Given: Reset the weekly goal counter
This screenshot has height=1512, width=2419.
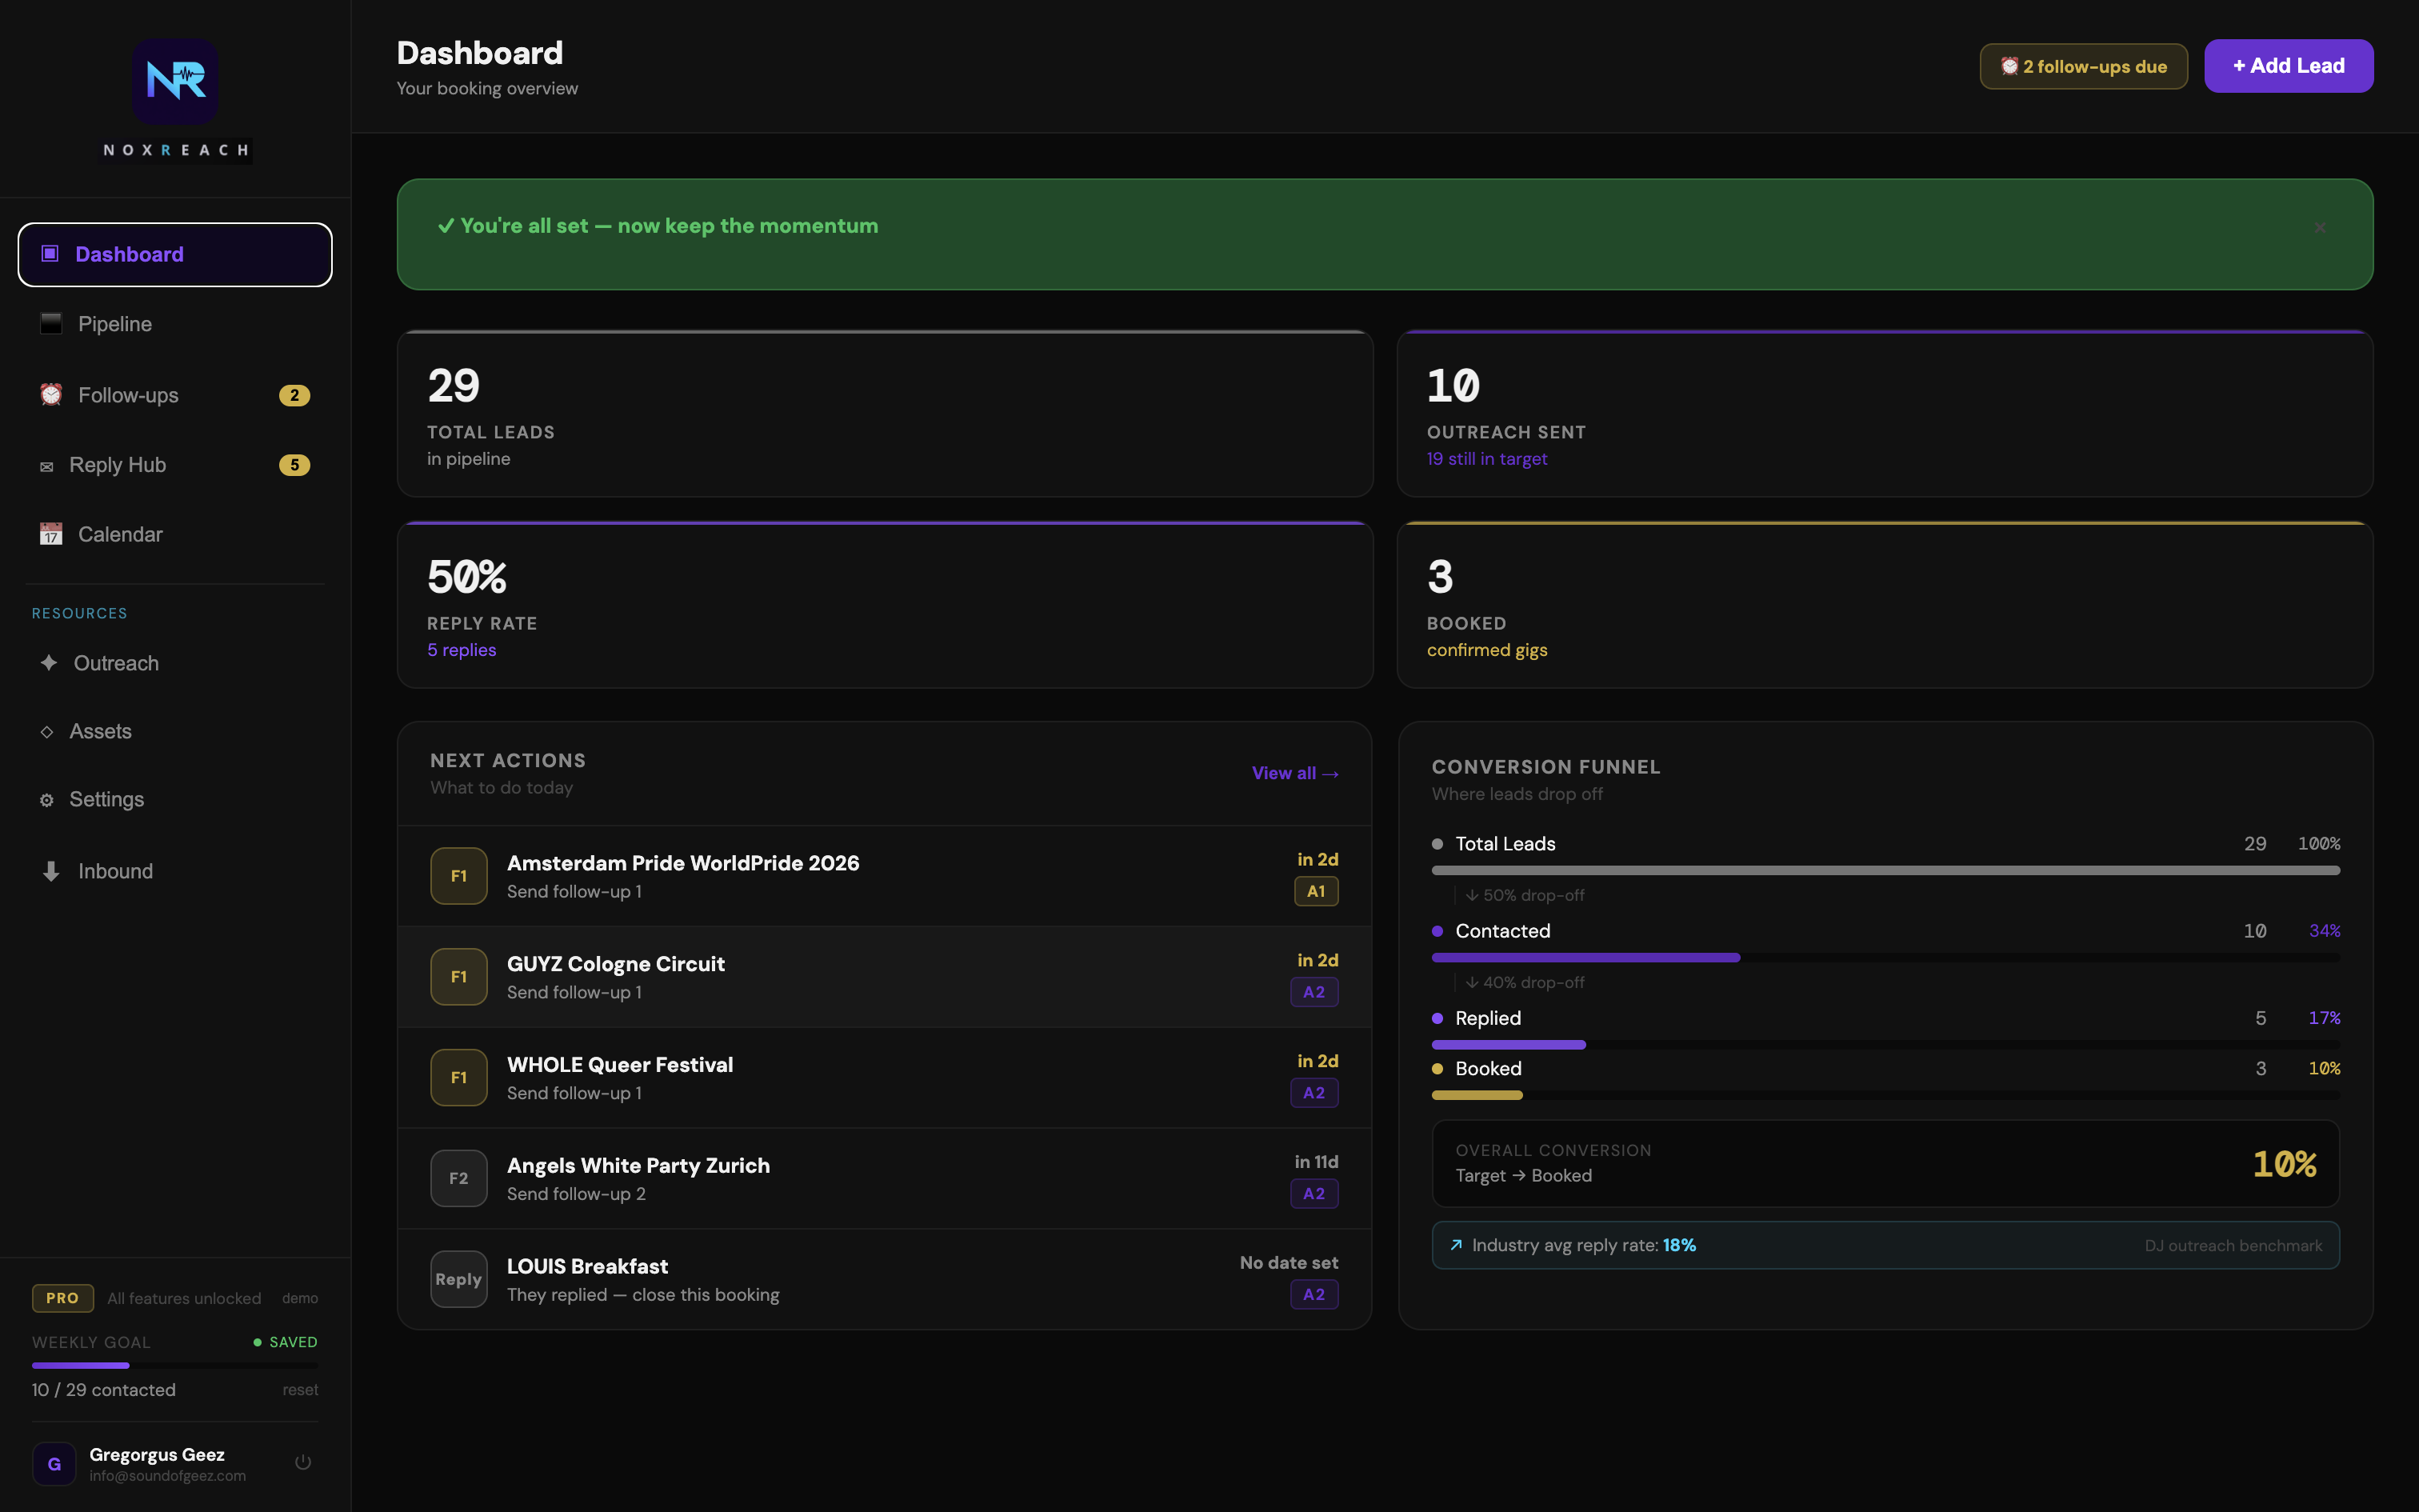Looking at the screenshot, I should (x=300, y=1390).
